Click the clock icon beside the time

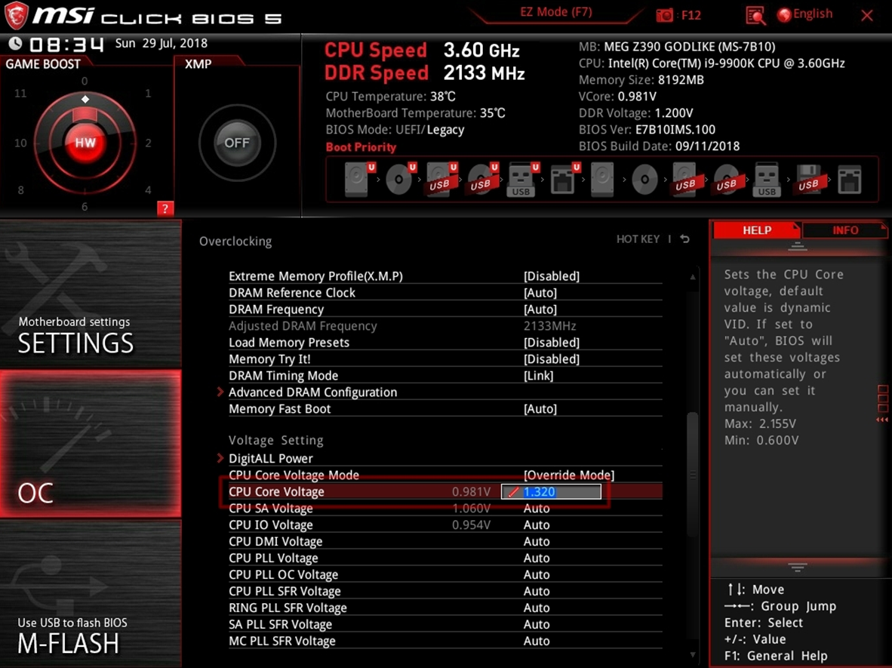tap(15, 43)
